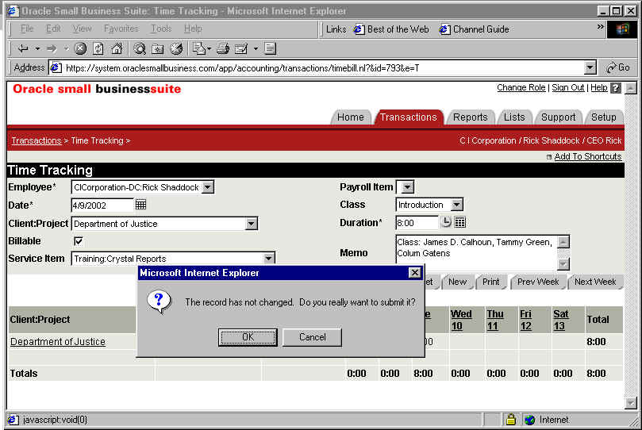This screenshot has width=642, height=430.
Task: Expand the Payroll Item dropdown
Action: pos(406,187)
